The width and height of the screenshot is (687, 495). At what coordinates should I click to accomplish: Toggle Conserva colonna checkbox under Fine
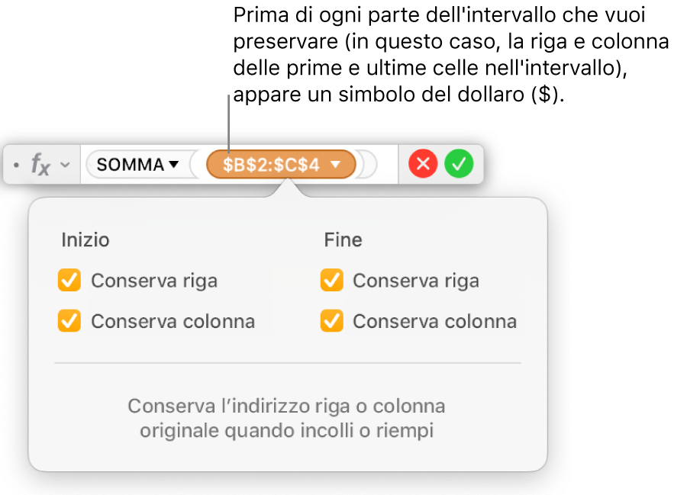(331, 321)
